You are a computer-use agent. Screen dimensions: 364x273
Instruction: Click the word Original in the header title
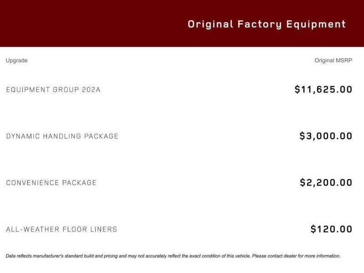[210, 25]
